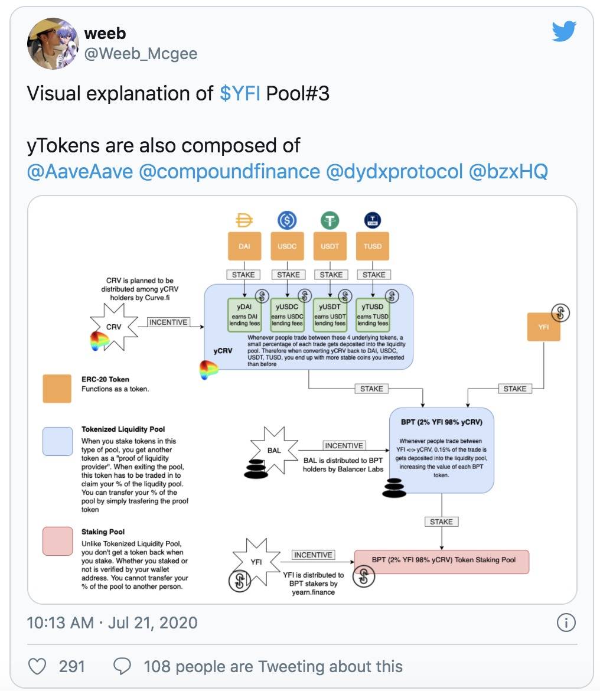
Task: Click the weeb profile avatar
Action: (53, 44)
